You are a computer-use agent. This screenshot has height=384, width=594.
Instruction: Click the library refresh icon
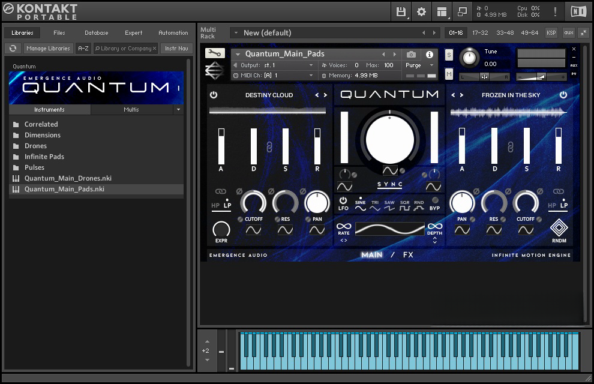pos(13,49)
